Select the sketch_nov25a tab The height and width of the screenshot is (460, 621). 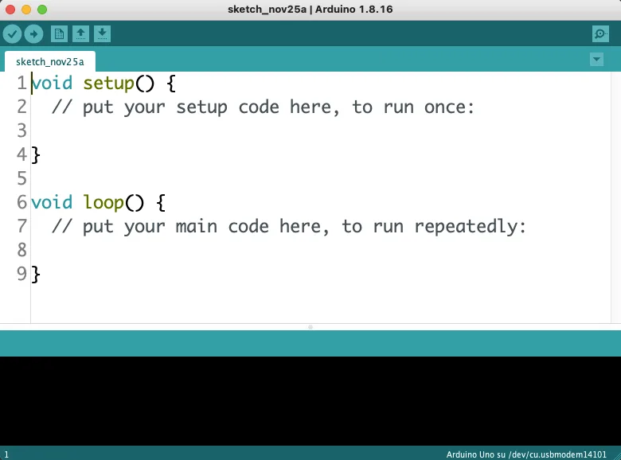point(50,62)
